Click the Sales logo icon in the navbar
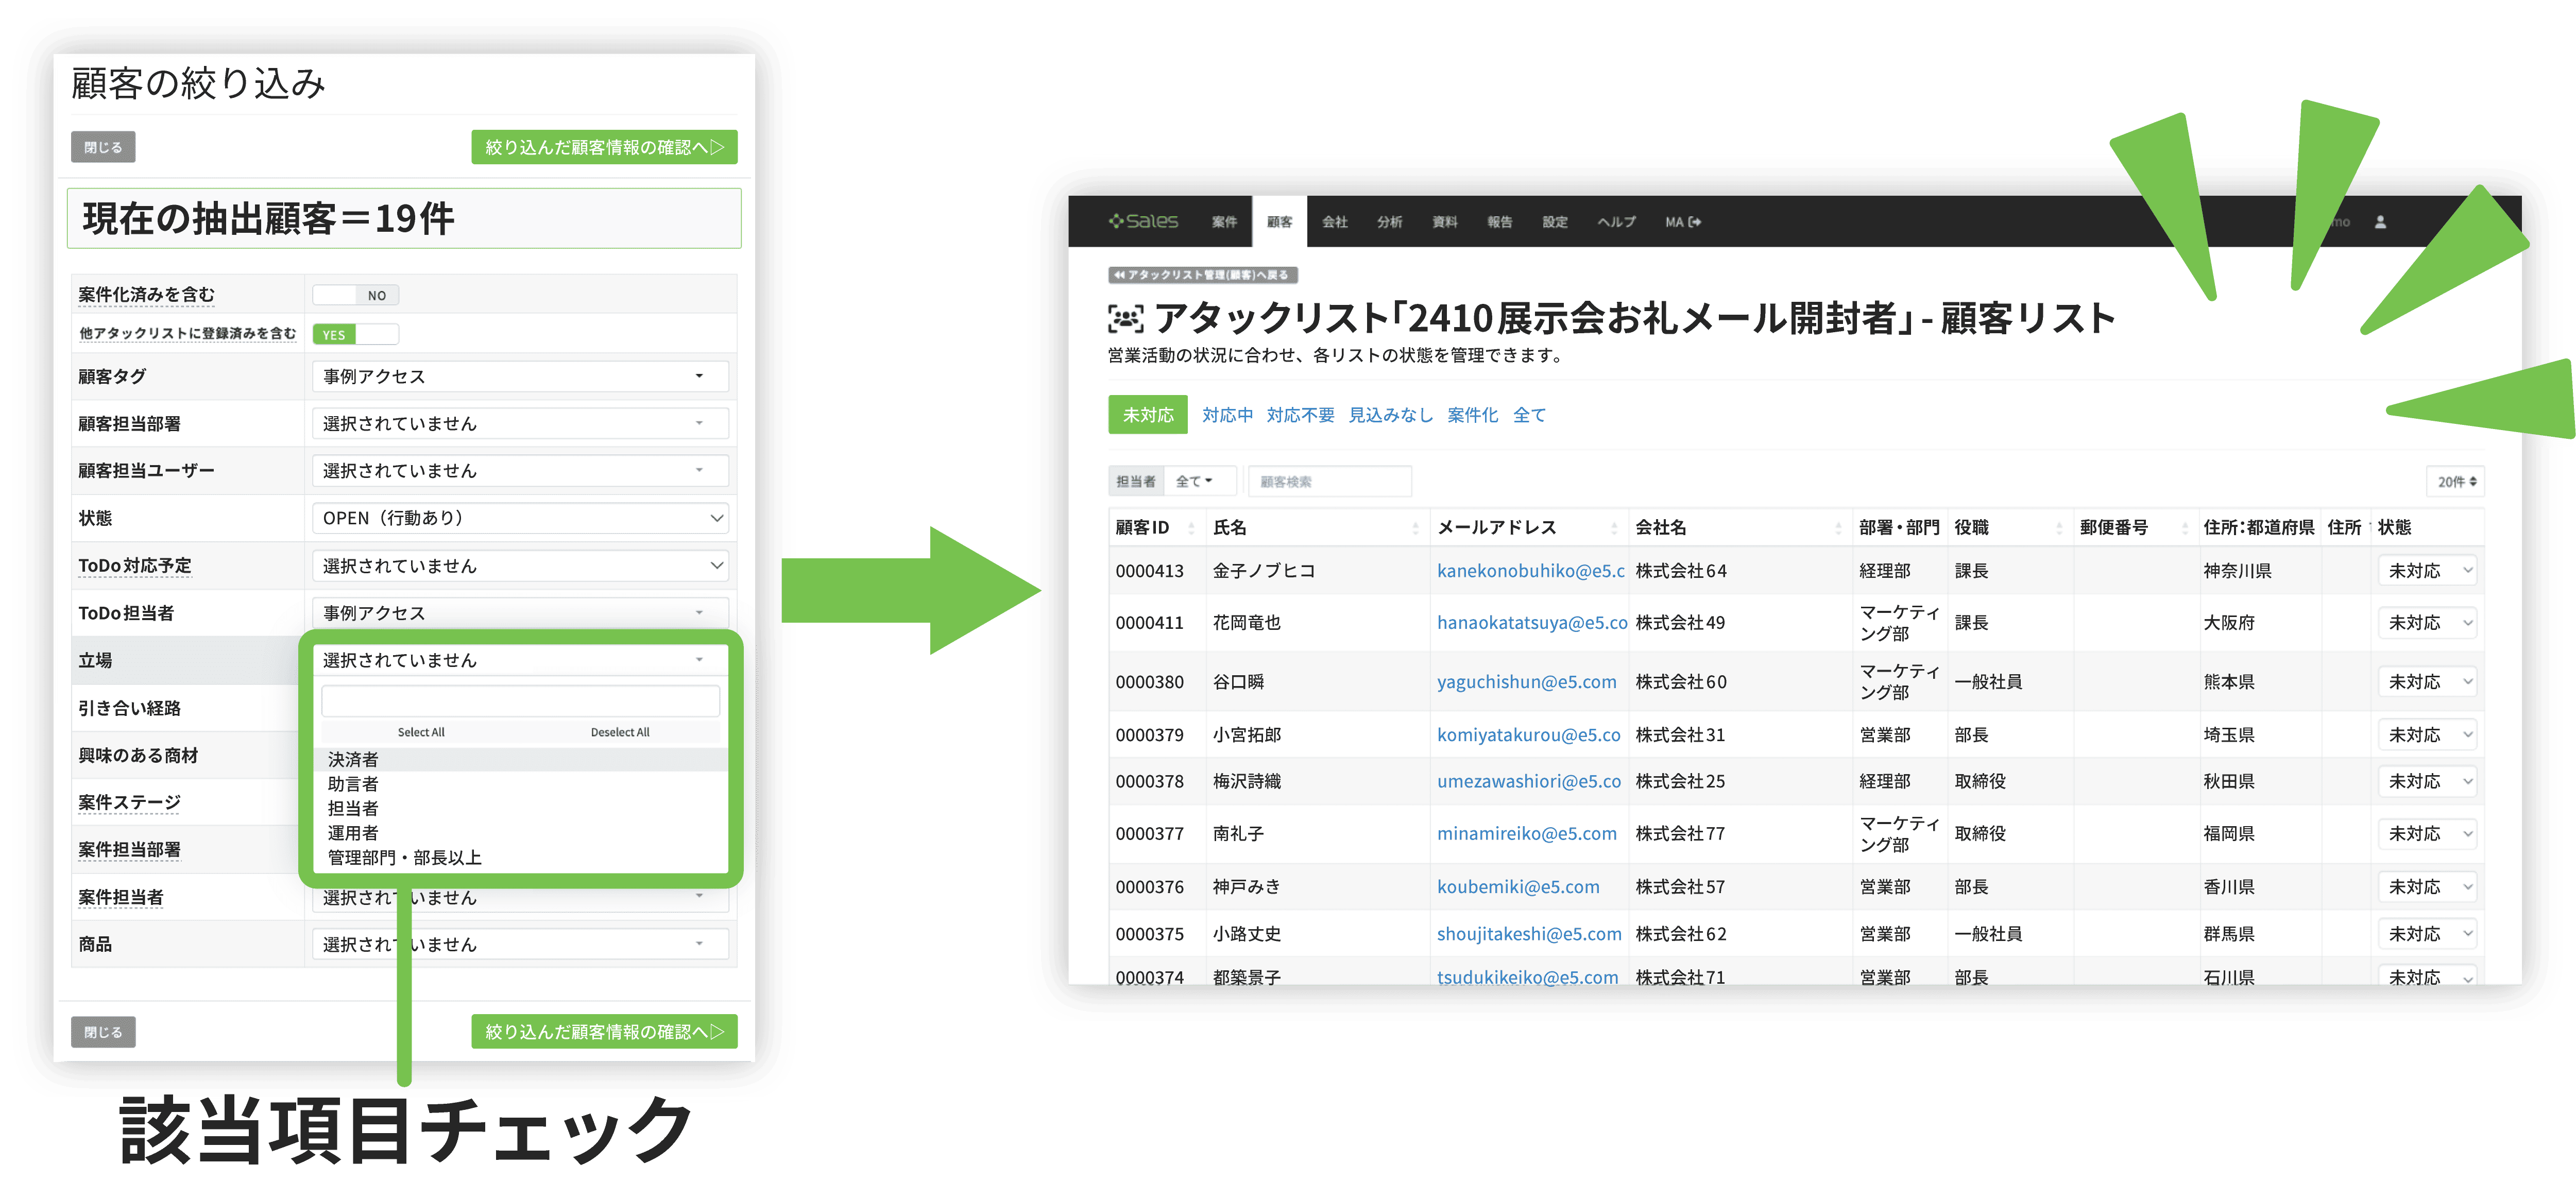Viewport: 2576px width, 1181px height. [1143, 221]
